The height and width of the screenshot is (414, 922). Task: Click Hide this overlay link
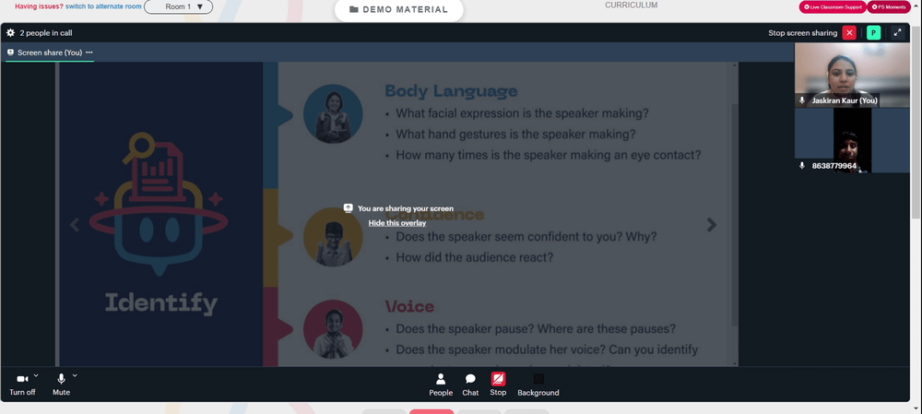pyautogui.click(x=397, y=223)
